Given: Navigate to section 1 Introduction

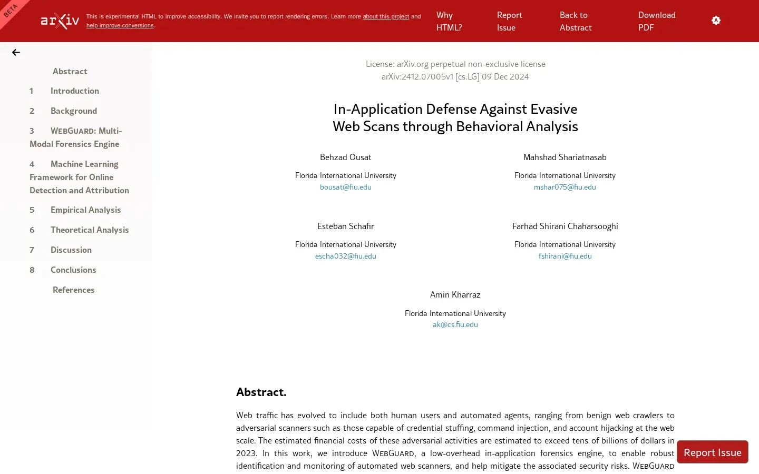Looking at the screenshot, I should [x=74, y=91].
